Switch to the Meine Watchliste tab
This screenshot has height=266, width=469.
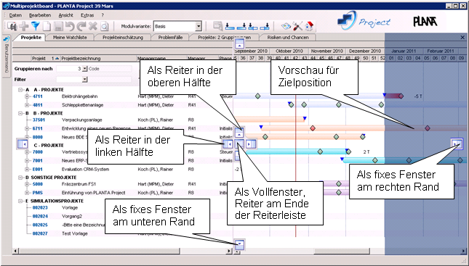(70, 38)
